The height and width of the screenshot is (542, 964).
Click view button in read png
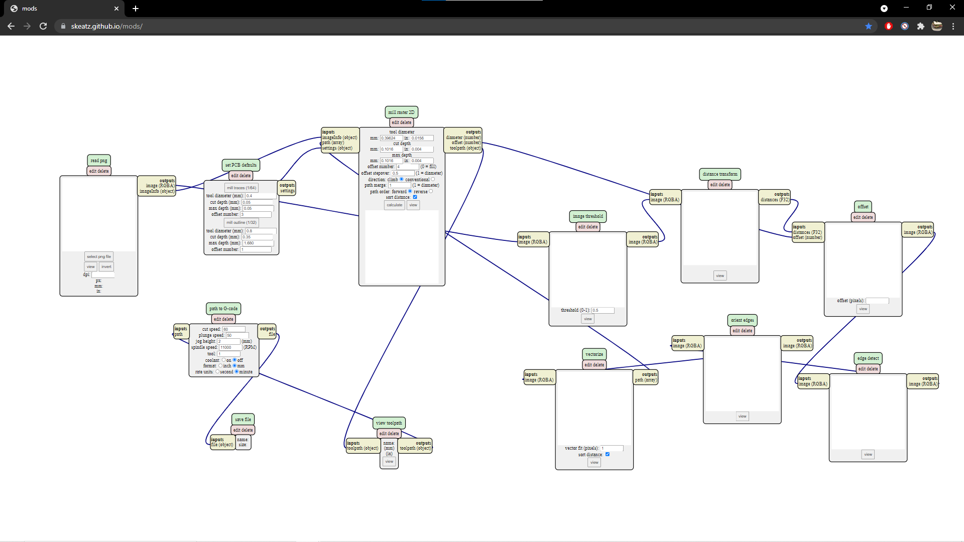[x=90, y=266]
